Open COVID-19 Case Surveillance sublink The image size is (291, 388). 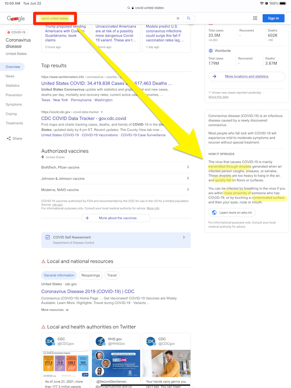pos(143,135)
